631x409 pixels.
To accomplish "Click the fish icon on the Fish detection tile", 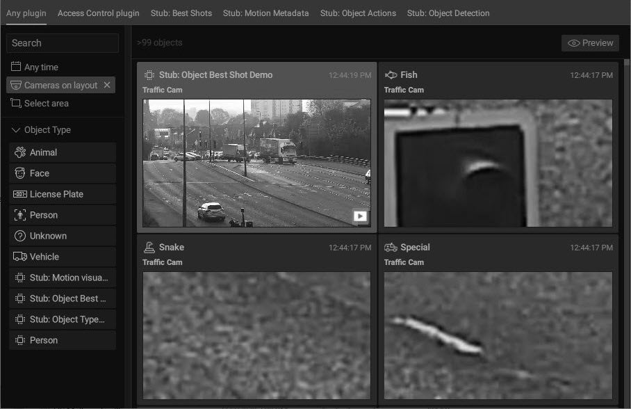I will coord(390,74).
